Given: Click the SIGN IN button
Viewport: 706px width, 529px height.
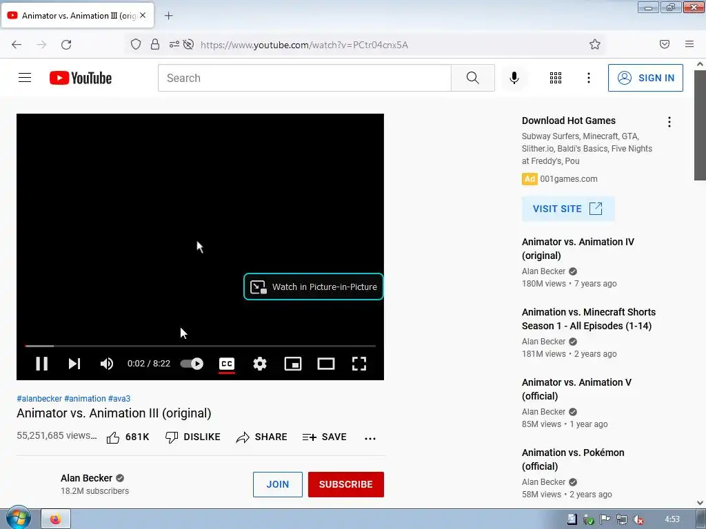Looking at the screenshot, I should tap(645, 78).
